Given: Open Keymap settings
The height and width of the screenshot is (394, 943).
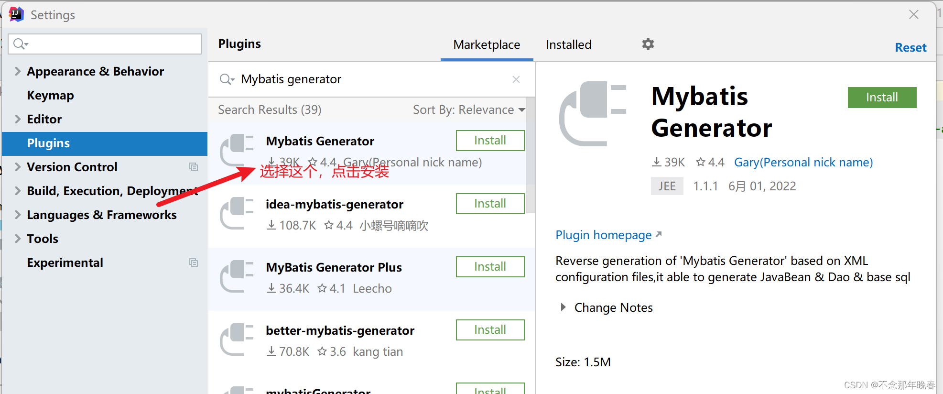Looking at the screenshot, I should [x=50, y=95].
